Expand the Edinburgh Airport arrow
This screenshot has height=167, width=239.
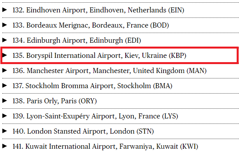pyautogui.click(x=4, y=40)
